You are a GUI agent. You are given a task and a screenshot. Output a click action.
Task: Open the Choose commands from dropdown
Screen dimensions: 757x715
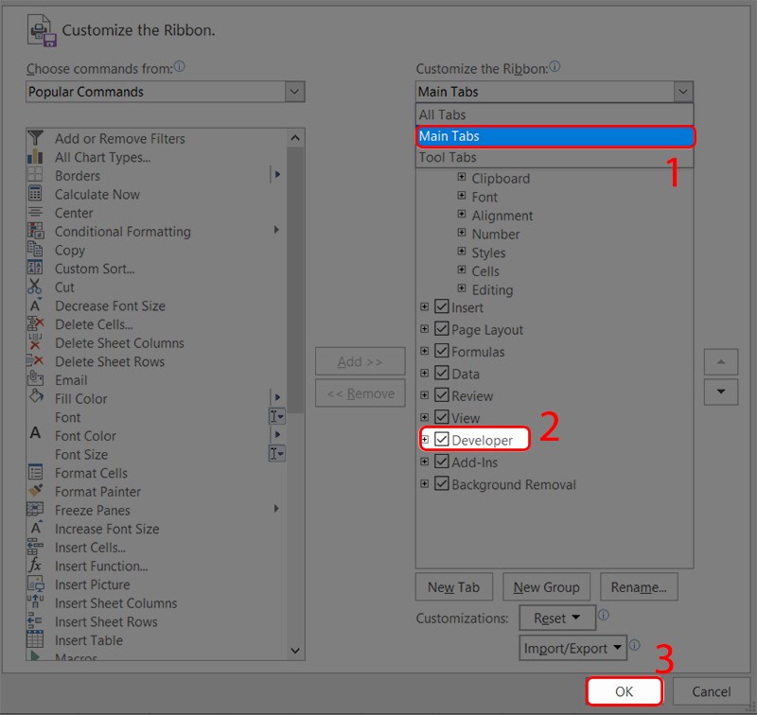pyautogui.click(x=294, y=92)
